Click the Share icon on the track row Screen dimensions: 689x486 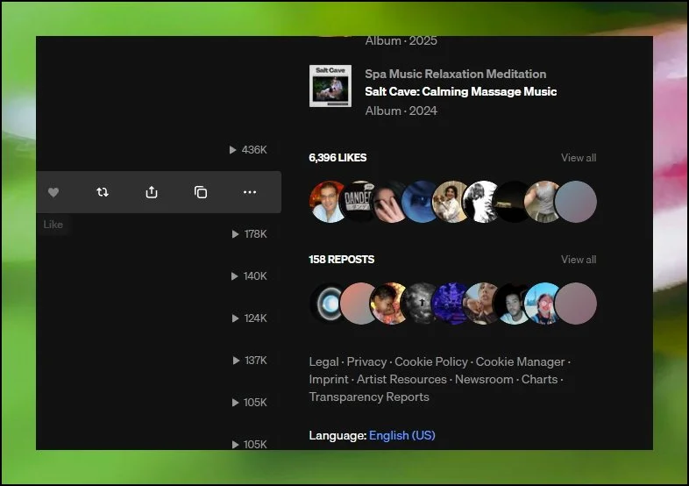(x=152, y=192)
